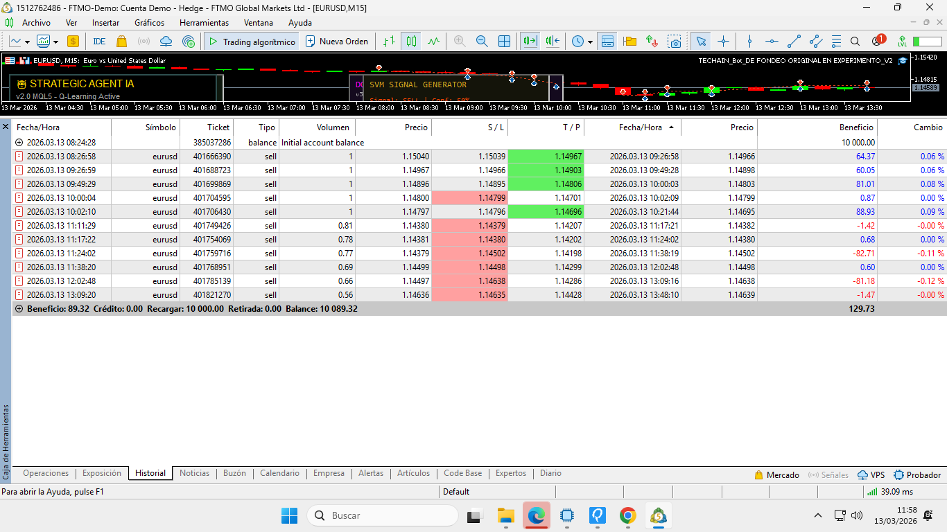Open the MetaEditor IDE

[x=99, y=42]
